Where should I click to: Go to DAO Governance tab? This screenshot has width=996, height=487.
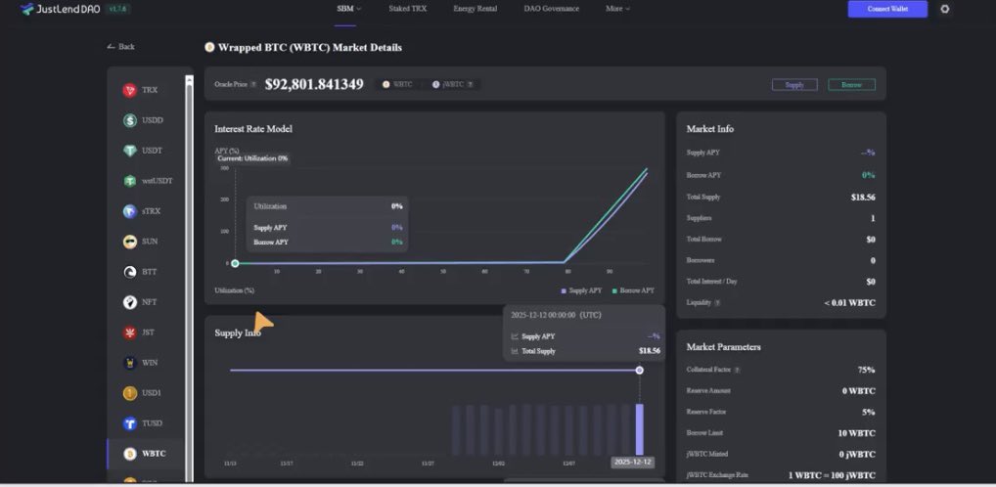(x=552, y=9)
